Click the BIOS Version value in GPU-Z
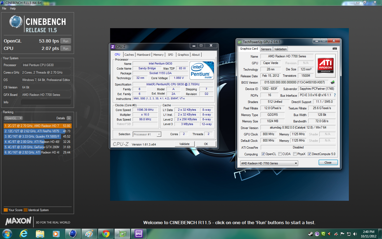382x239 pixels. pyautogui.click(x=294, y=82)
